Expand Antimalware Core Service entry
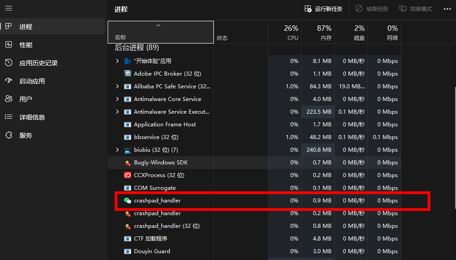This screenshot has width=456, height=260. click(x=117, y=99)
